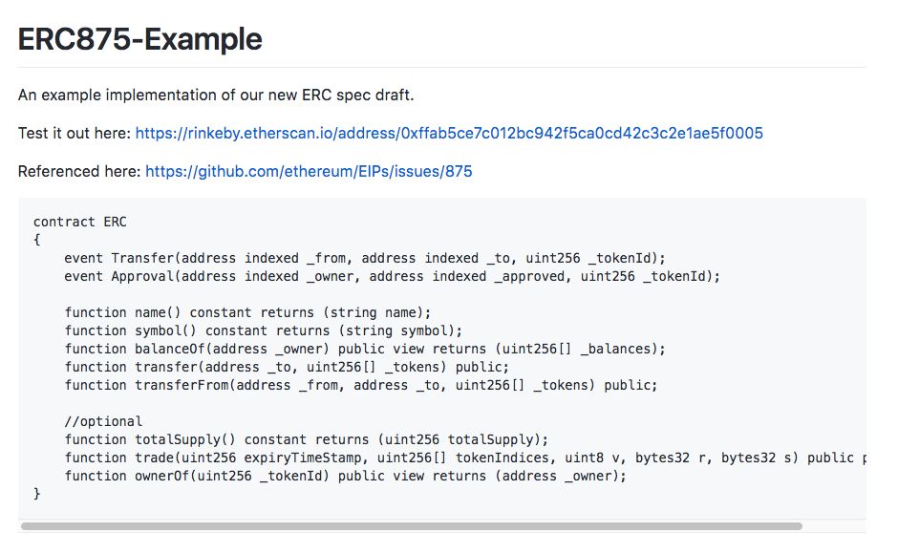Screen dimensions: 898x554
Task: Open the GitHub EIPs issues 875 link
Action: 309,171
